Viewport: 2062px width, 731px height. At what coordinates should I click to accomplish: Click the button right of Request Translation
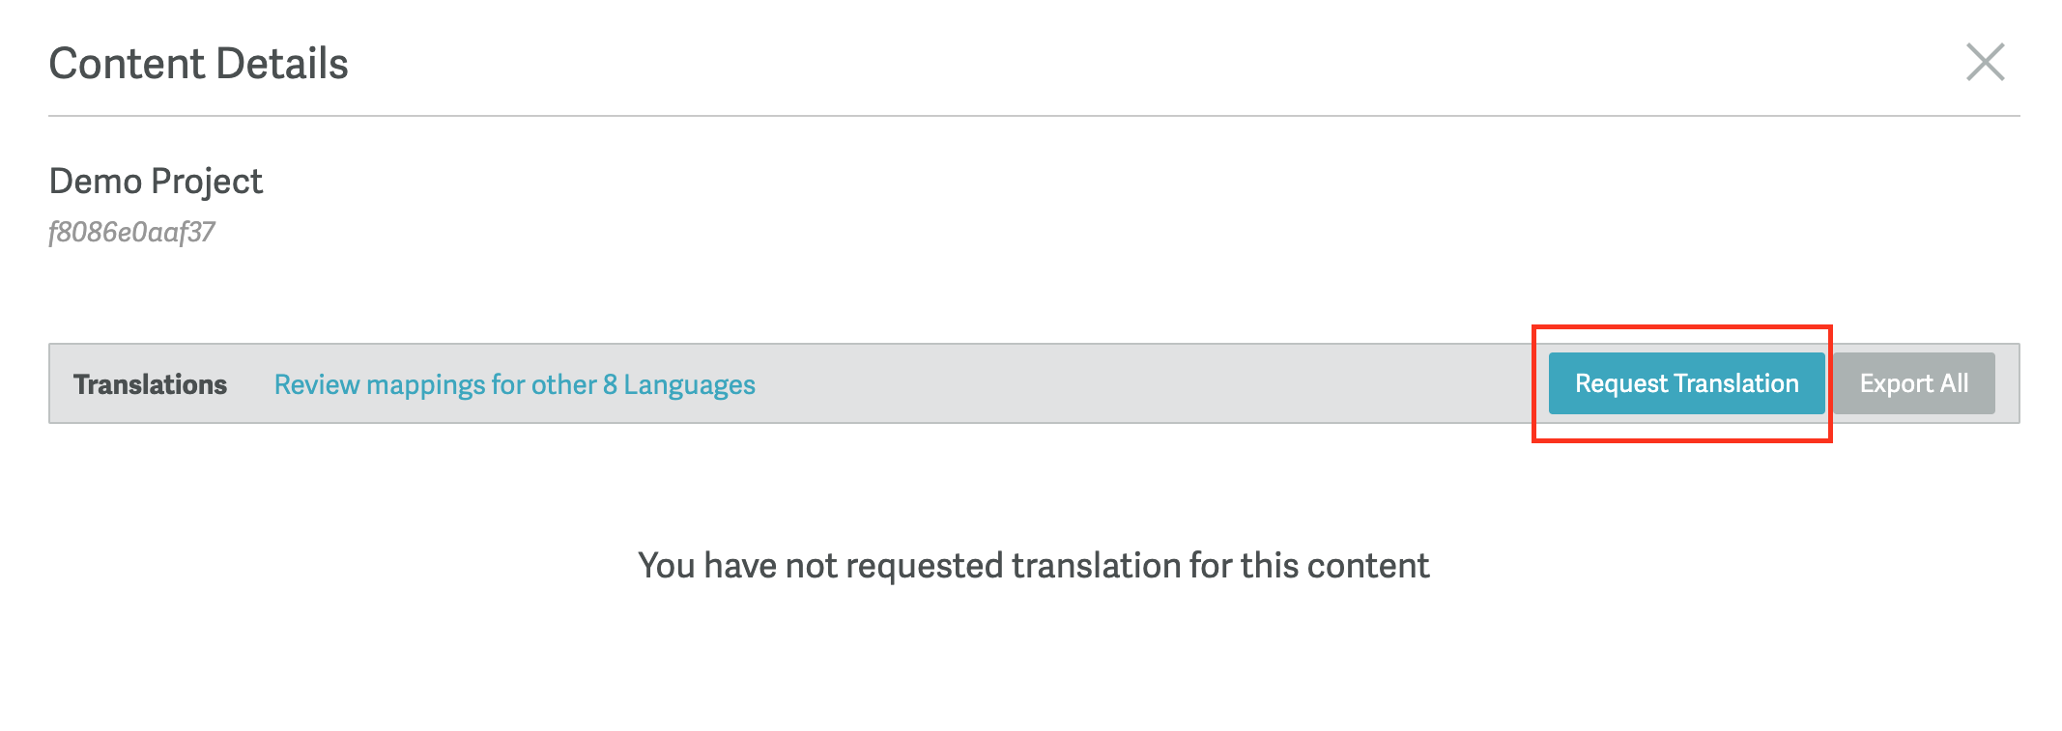point(1913,383)
